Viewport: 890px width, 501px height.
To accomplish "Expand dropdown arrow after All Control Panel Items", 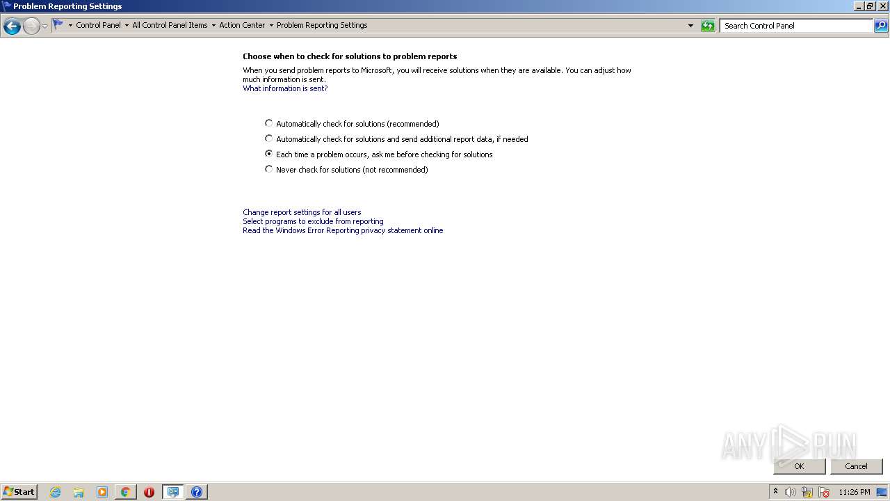I will click(213, 26).
